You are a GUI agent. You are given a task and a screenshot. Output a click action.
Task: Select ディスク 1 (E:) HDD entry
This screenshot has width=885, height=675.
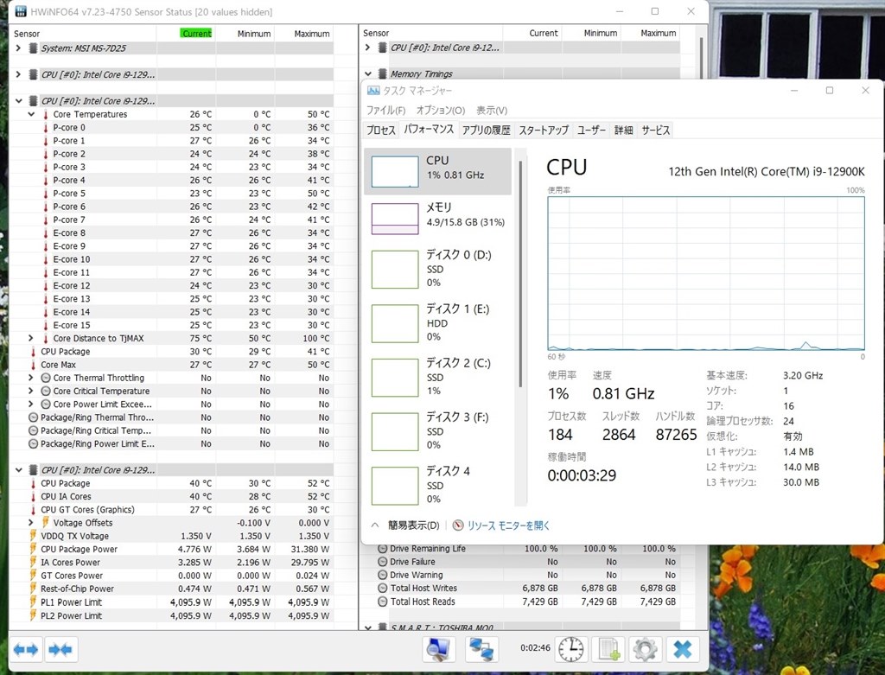click(x=438, y=323)
